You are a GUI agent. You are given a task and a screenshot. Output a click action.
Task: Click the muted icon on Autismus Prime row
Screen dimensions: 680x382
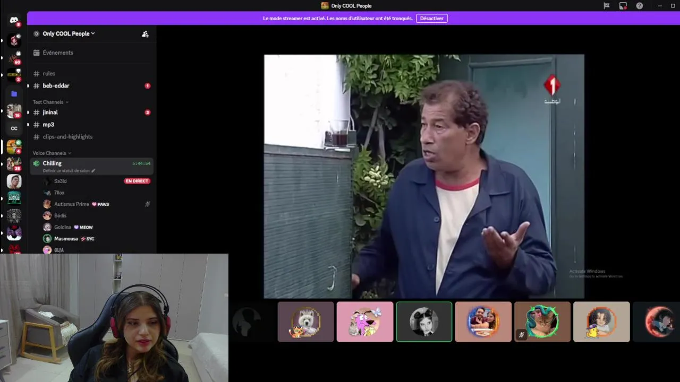[148, 204]
